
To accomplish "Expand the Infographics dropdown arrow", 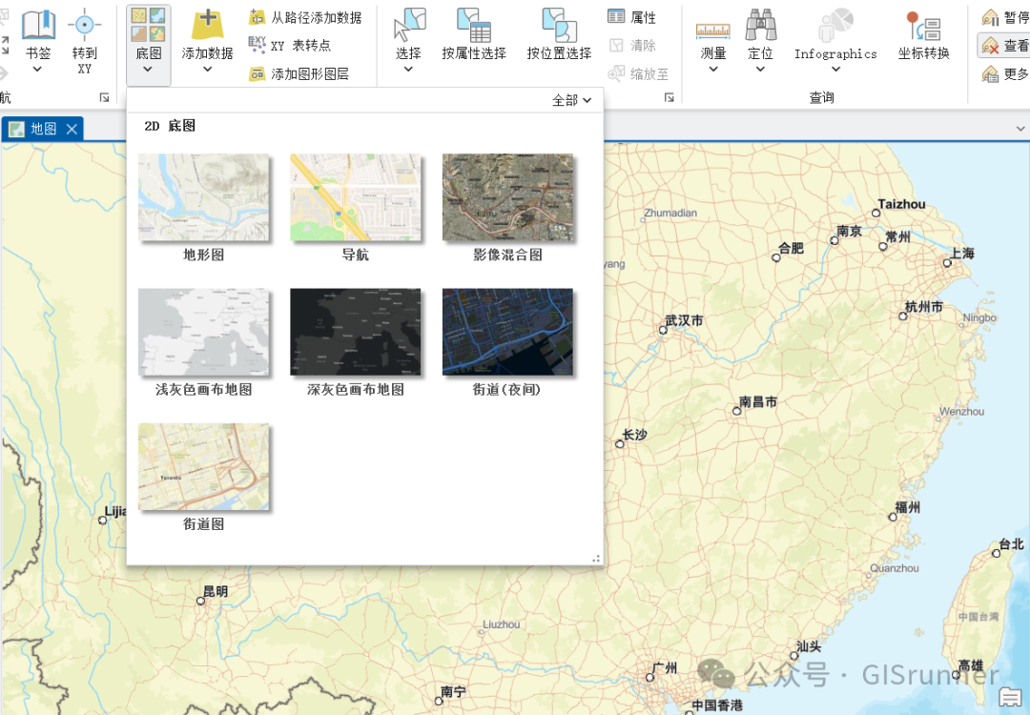I will tap(835, 69).
